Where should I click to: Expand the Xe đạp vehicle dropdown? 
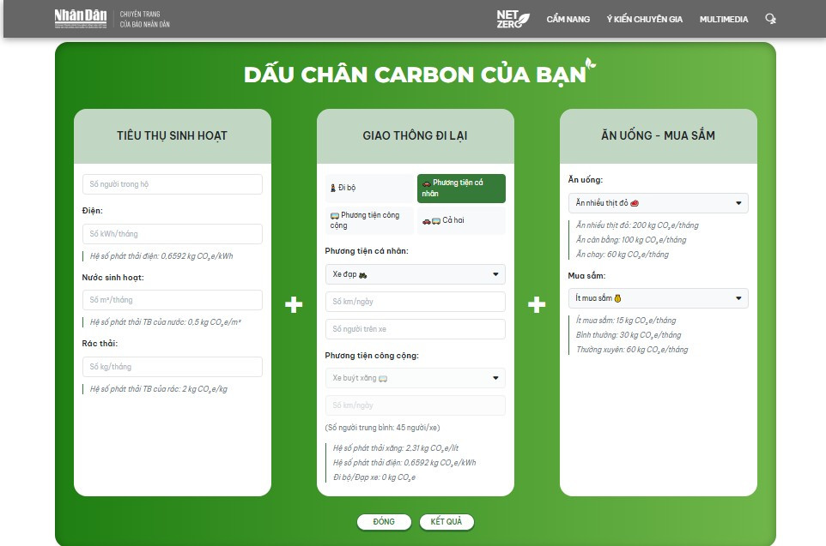coord(415,274)
